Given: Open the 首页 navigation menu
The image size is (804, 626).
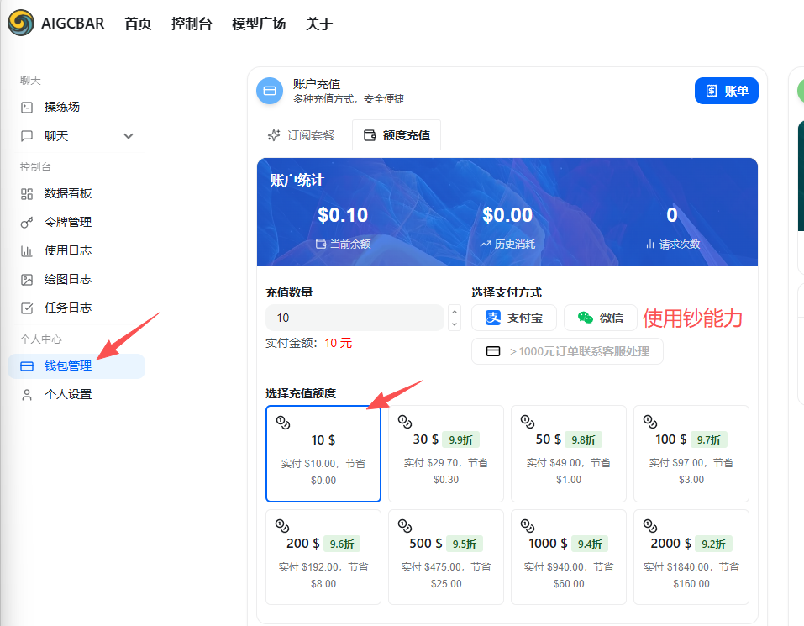Looking at the screenshot, I should 138,24.
